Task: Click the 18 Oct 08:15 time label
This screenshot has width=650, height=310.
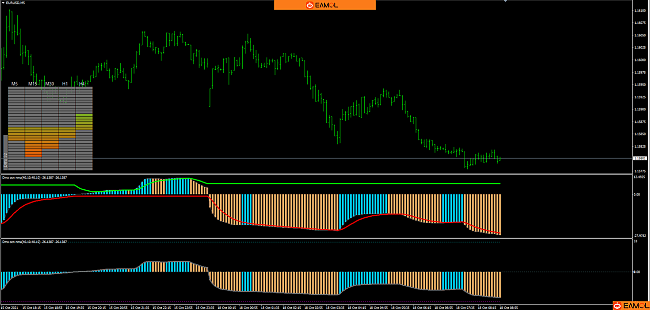Action: (487, 308)
